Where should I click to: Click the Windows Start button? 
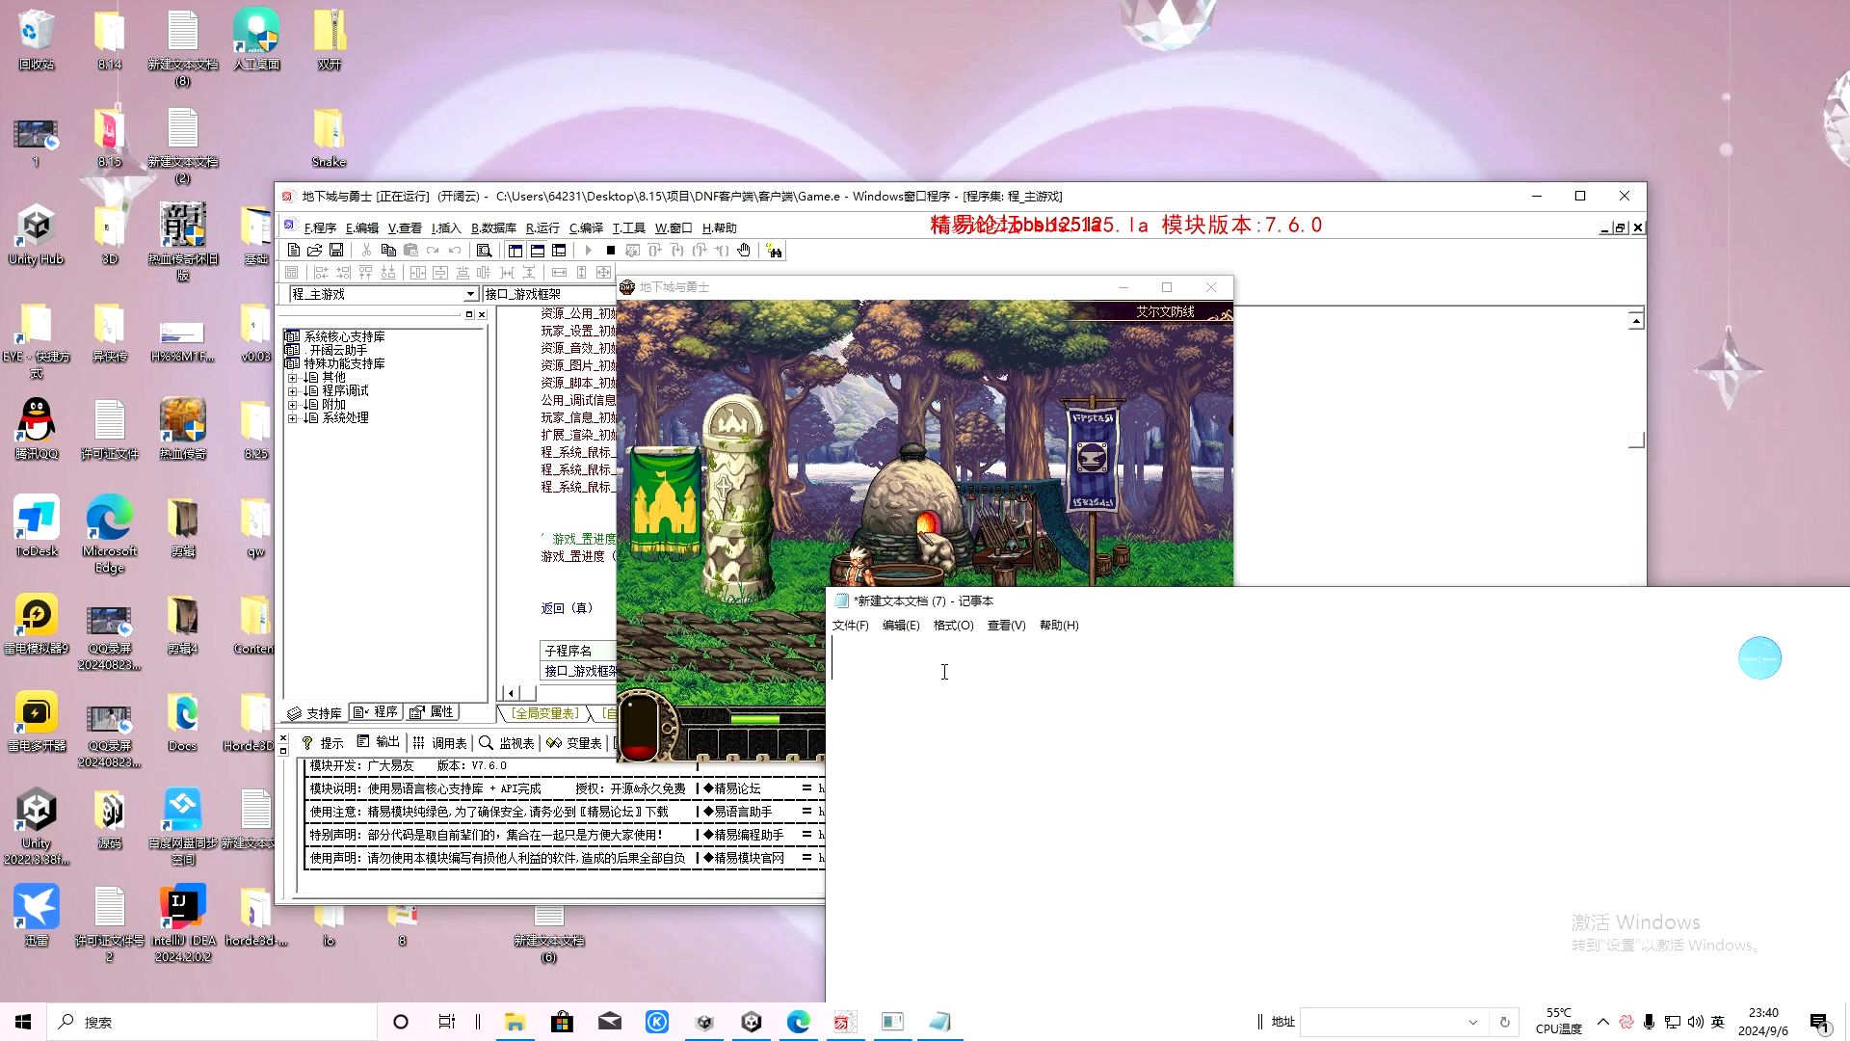tap(23, 1022)
